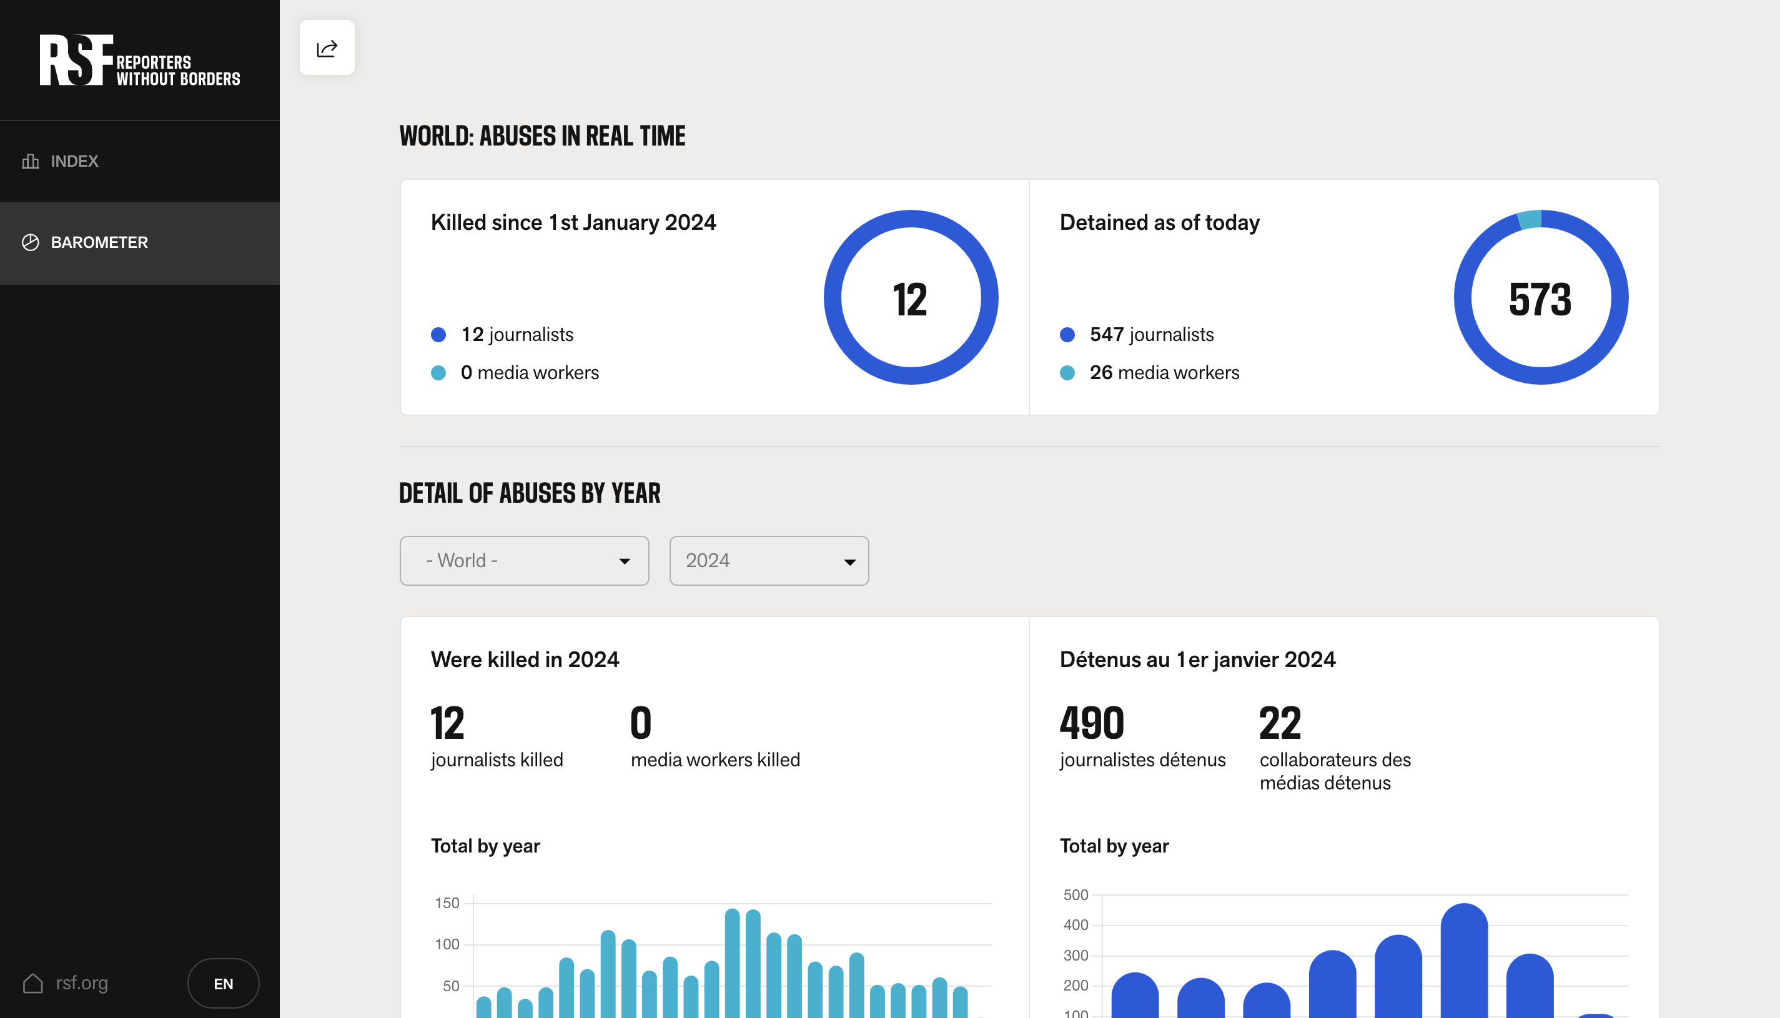Click the blue dot beside 12 journalists

click(438, 335)
